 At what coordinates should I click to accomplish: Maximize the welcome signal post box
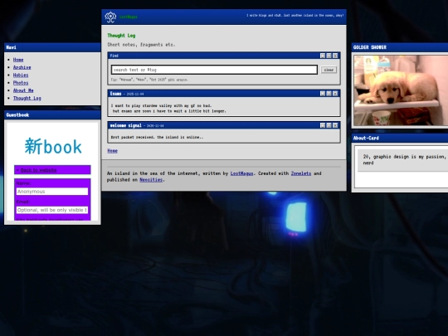(329, 125)
